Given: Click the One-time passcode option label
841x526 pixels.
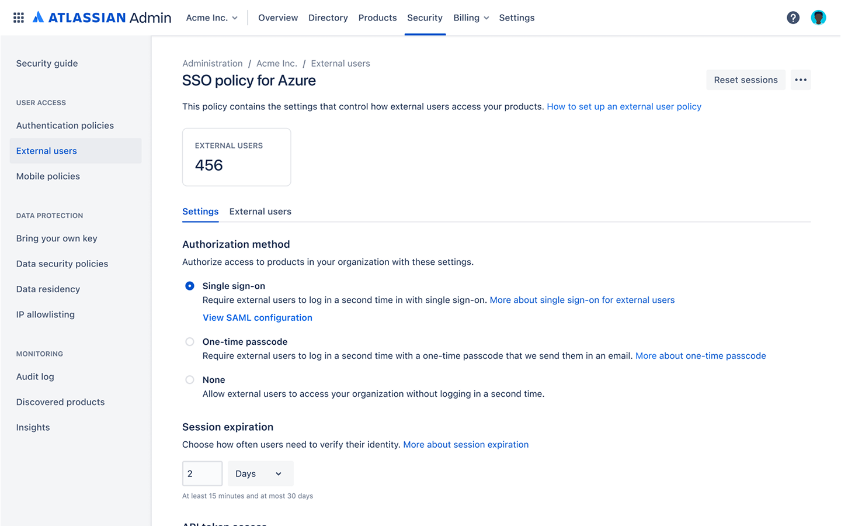Looking at the screenshot, I should point(245,342).
